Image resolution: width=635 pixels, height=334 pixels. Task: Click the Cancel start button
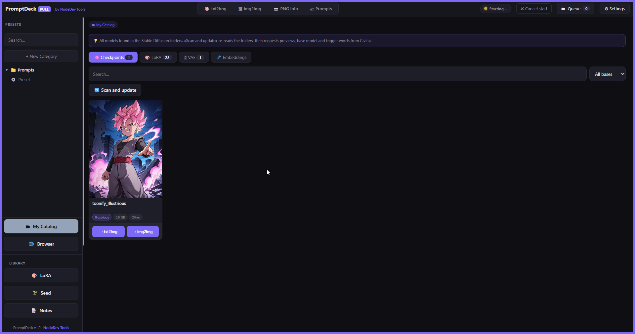pos(534,9)
